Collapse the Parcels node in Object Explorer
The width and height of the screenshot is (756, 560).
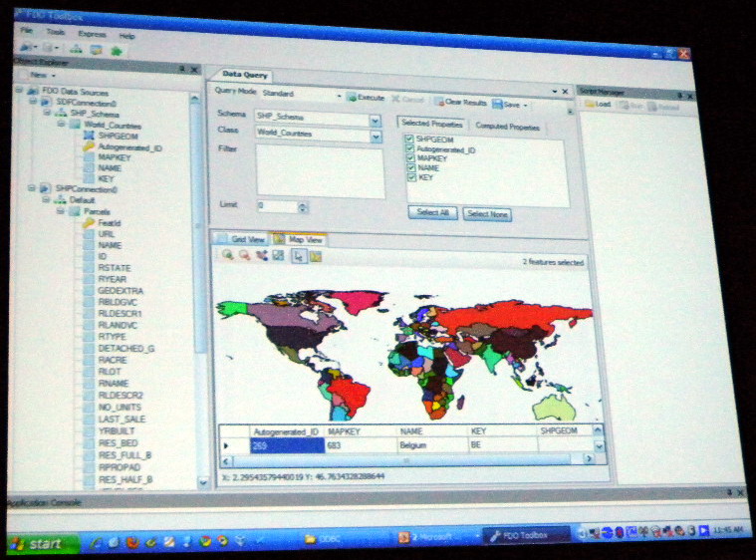click(60, 211)
